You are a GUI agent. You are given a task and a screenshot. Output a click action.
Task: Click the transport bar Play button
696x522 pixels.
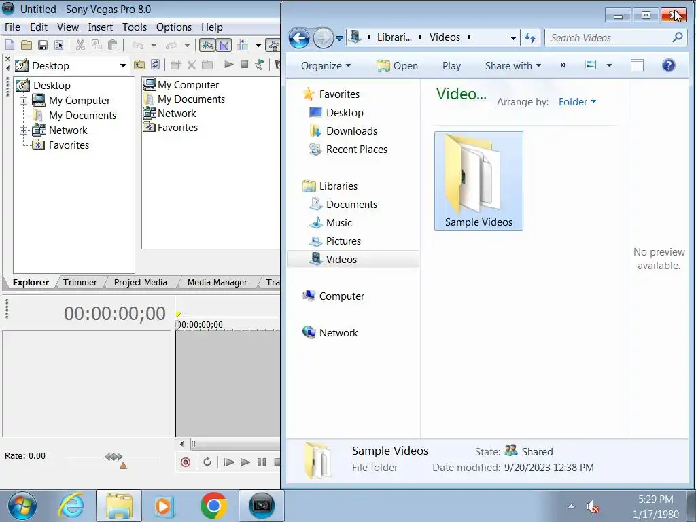[245, 462]
